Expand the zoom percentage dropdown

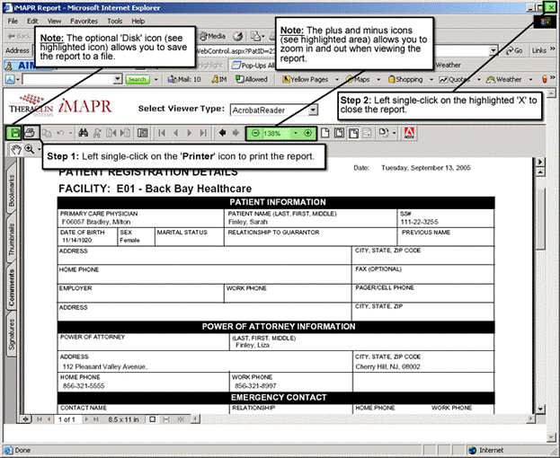pos(295,133)
